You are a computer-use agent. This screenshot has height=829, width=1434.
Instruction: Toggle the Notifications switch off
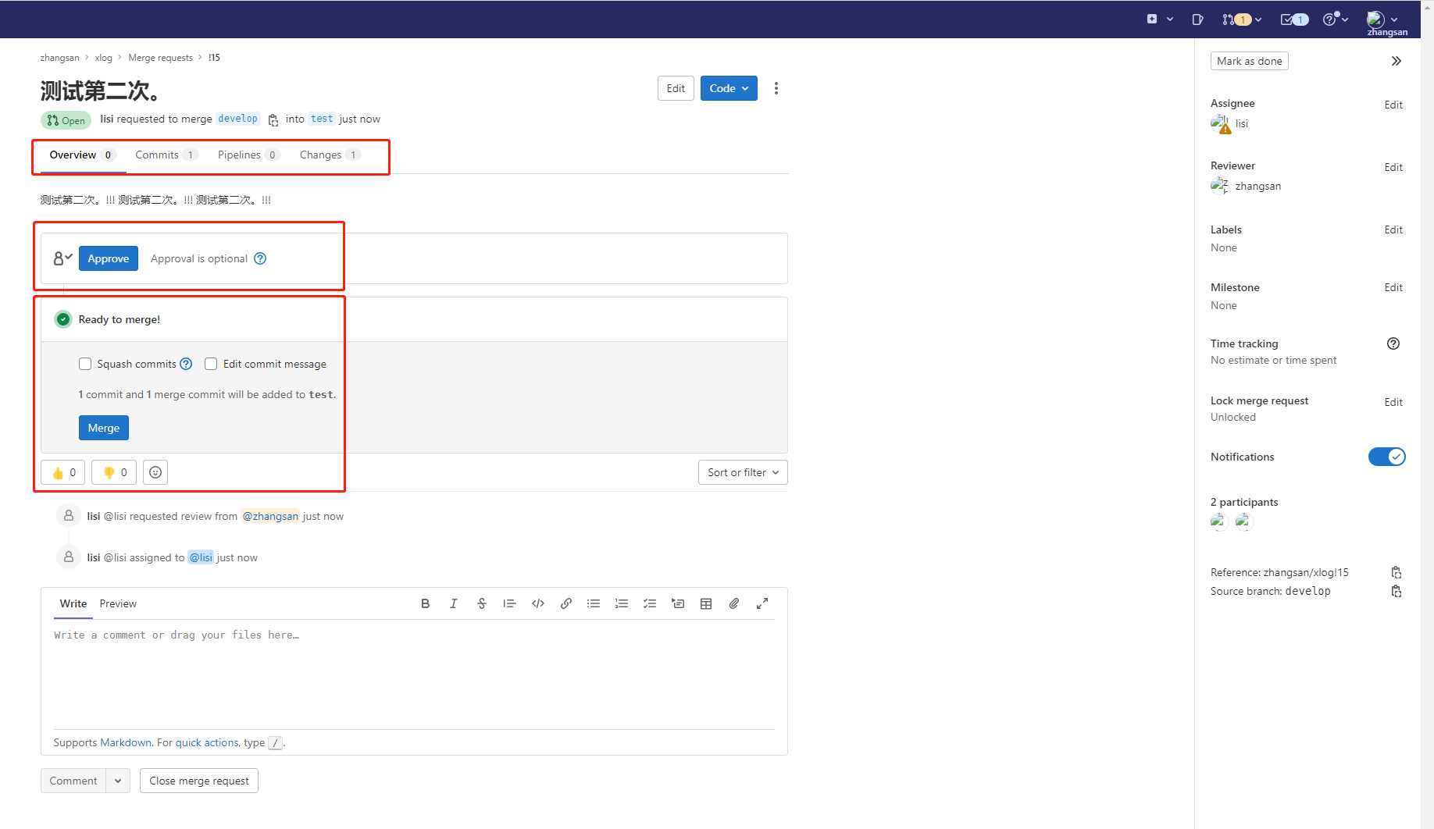pos(1386,457)
